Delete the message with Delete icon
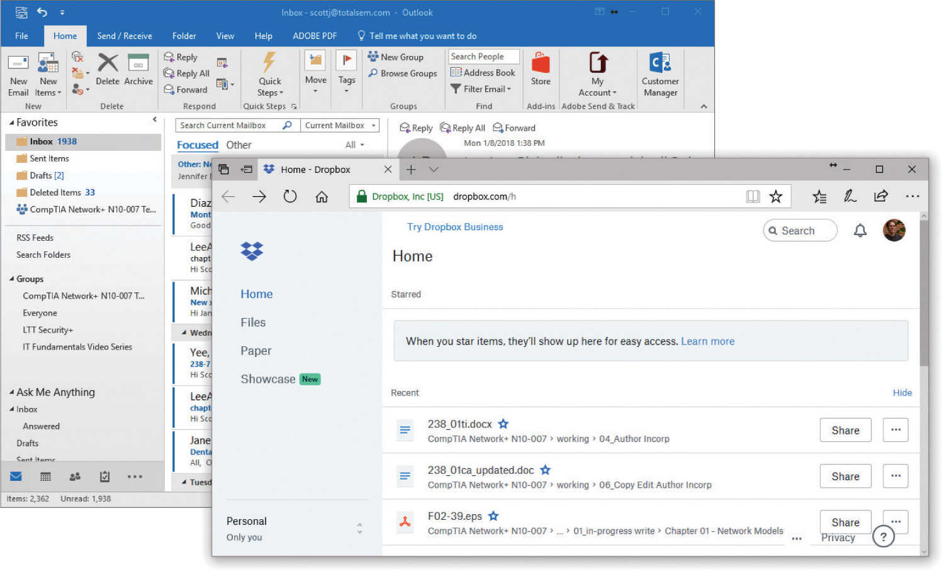 108,63
